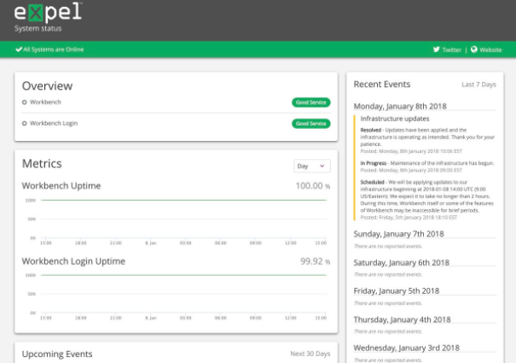
Task: Expand the Workbench overview row
Action: (176, 102)
